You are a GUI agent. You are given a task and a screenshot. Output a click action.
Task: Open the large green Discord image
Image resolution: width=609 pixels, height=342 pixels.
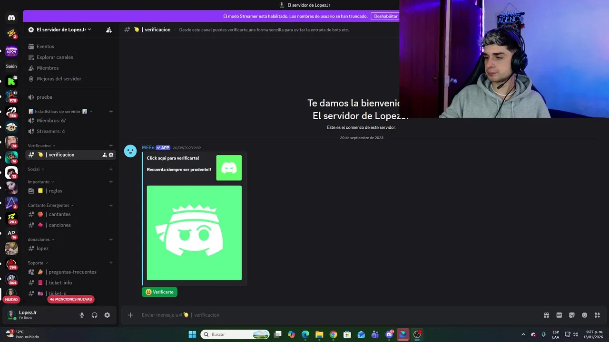tap(194, 233)
